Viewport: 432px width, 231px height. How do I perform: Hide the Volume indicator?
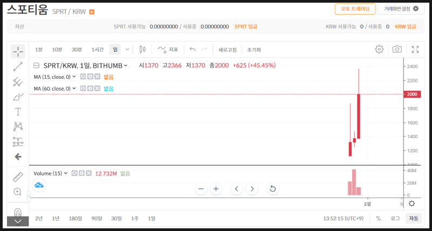pos(75,173)
